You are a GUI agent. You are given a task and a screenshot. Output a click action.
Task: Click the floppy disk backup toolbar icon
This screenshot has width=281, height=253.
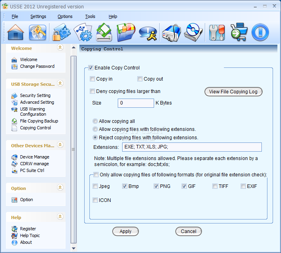tap(104, 32)
